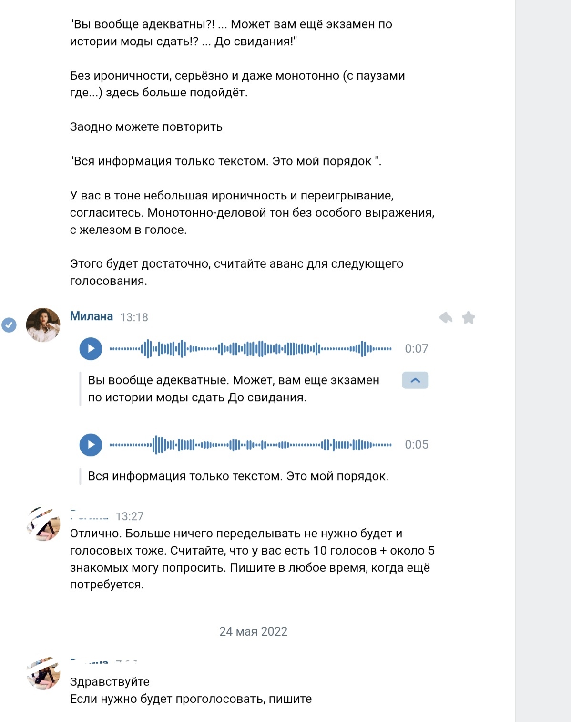Select the message starting with Отлично
571x722 pixels.
click(252, 559)
